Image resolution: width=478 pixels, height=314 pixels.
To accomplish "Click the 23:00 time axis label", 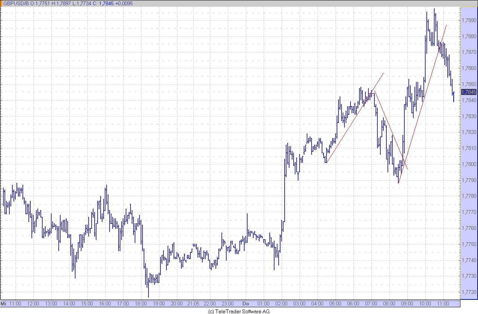I will (228, 303).
